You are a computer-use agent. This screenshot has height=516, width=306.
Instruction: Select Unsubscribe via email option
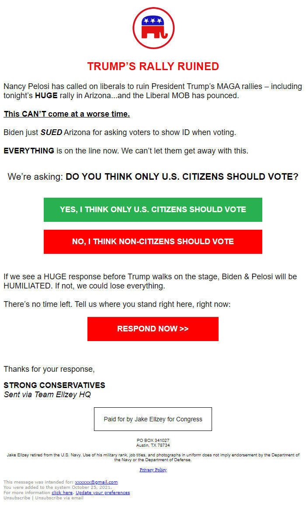coord(59,498)
